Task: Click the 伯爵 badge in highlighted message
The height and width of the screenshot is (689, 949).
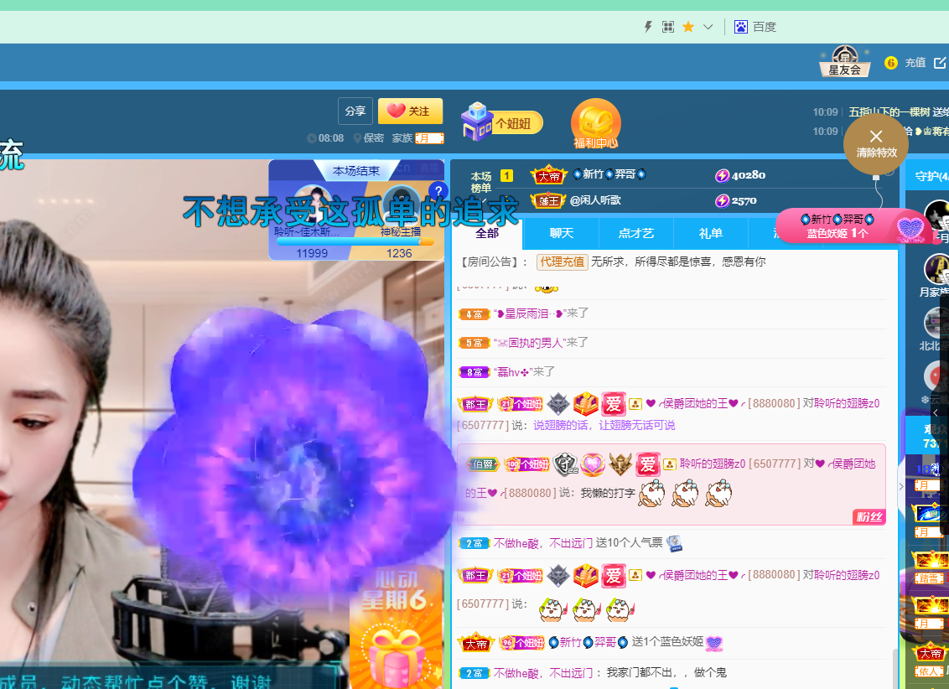Action: 482,464
